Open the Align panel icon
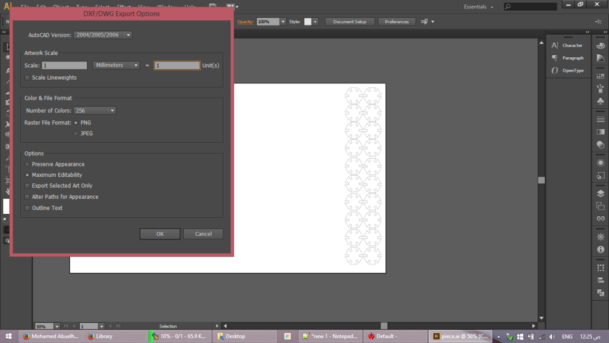Viewport: 609px width, 343px height. tap(601, 280)
